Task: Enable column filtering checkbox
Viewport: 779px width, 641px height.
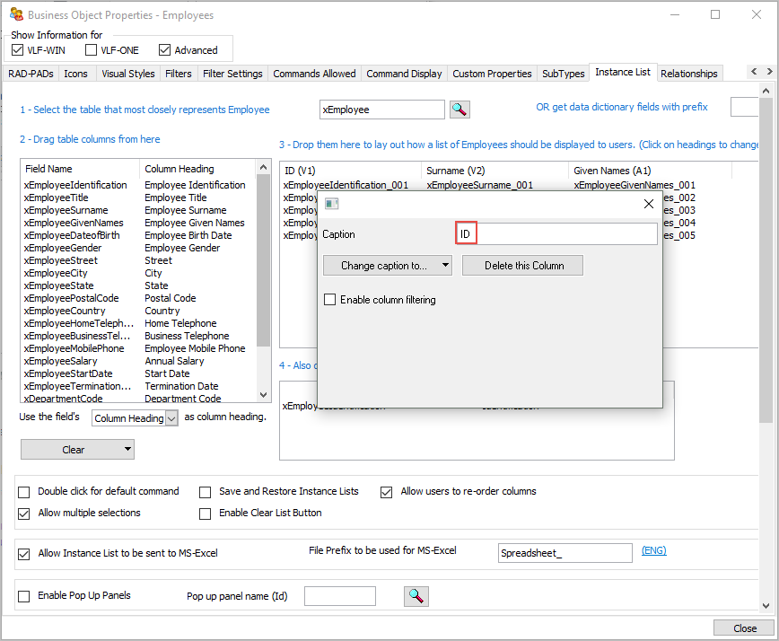Action: pyautogui.click(x=330, y=300)
